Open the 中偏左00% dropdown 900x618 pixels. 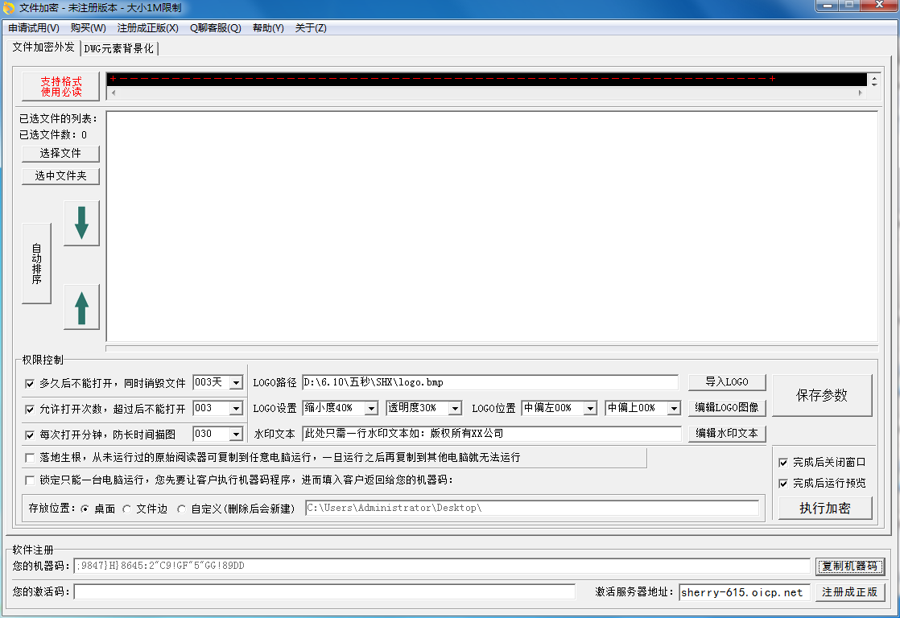[x=590, y=408]
